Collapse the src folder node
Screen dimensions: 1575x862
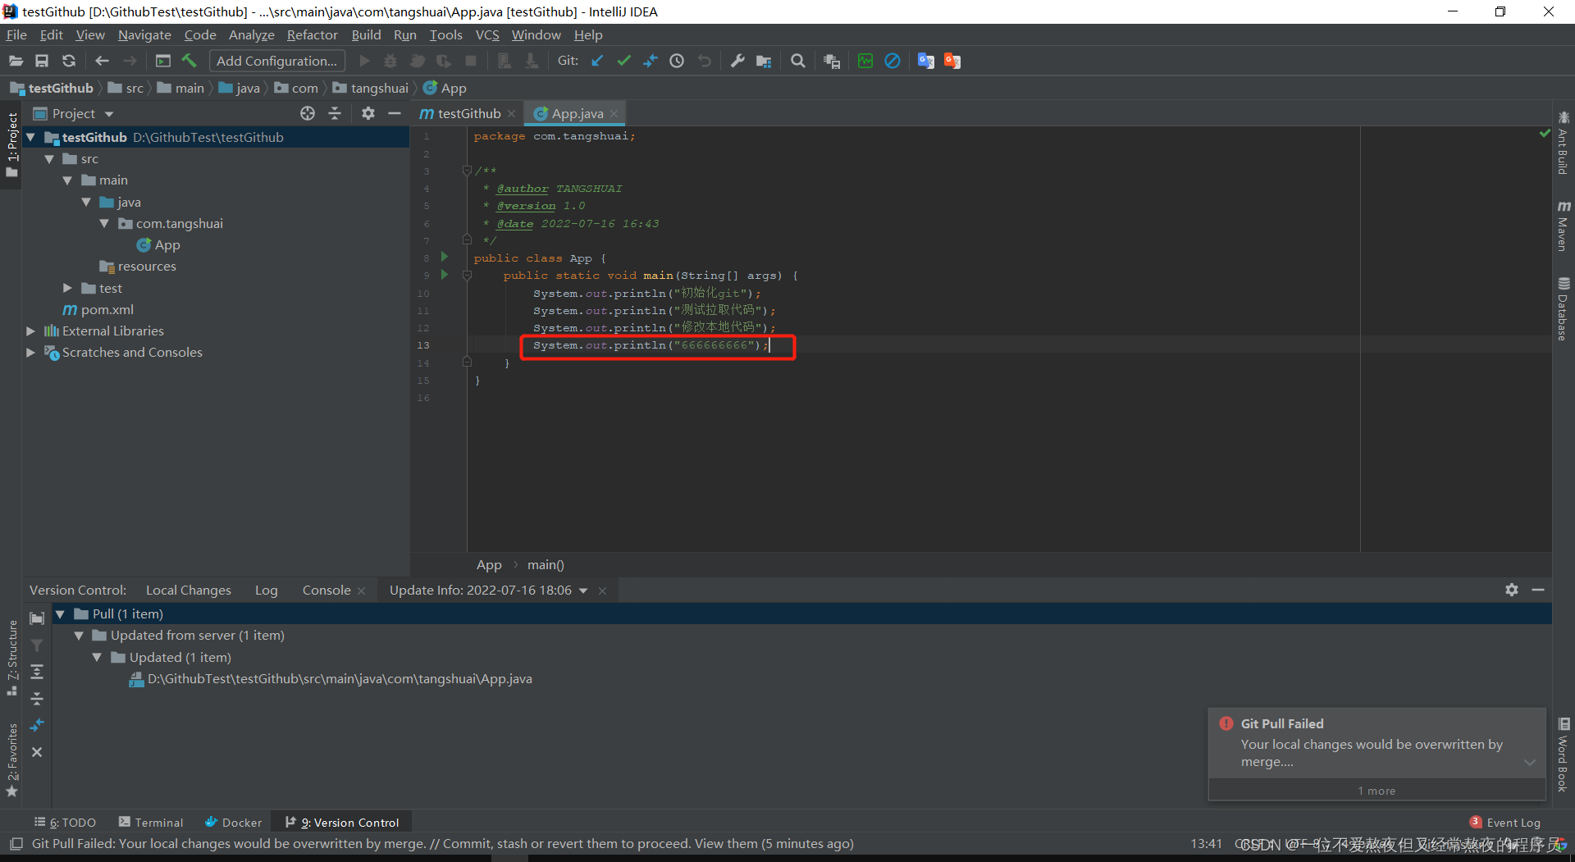[x=49, y=159]
